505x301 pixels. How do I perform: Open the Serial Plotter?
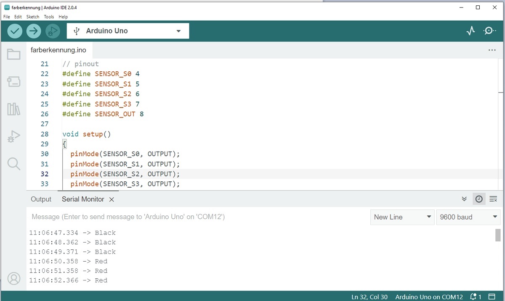pos(471,31)
